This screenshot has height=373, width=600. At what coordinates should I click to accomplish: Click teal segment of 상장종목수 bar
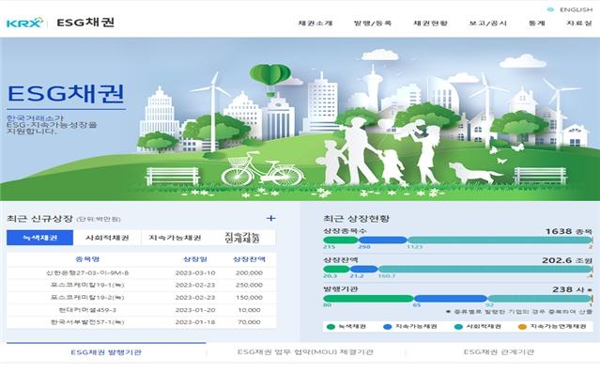point(500,241)
